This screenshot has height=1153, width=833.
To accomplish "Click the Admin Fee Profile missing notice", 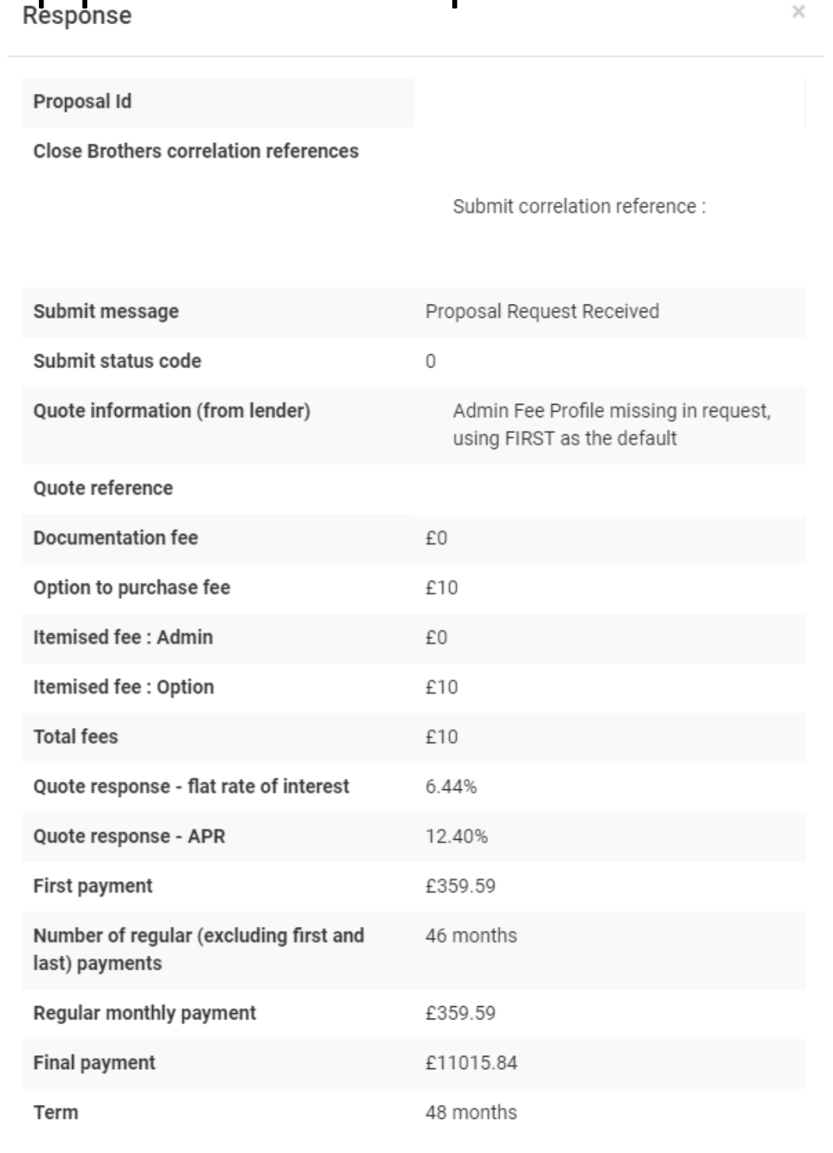I will click(x=612, y=424).
